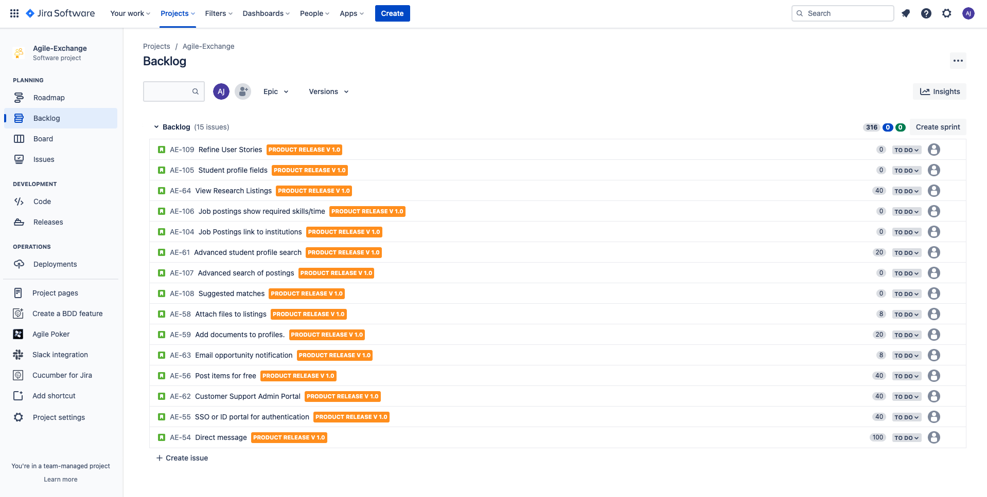Open the Releases panel

[x=47, y=222]
